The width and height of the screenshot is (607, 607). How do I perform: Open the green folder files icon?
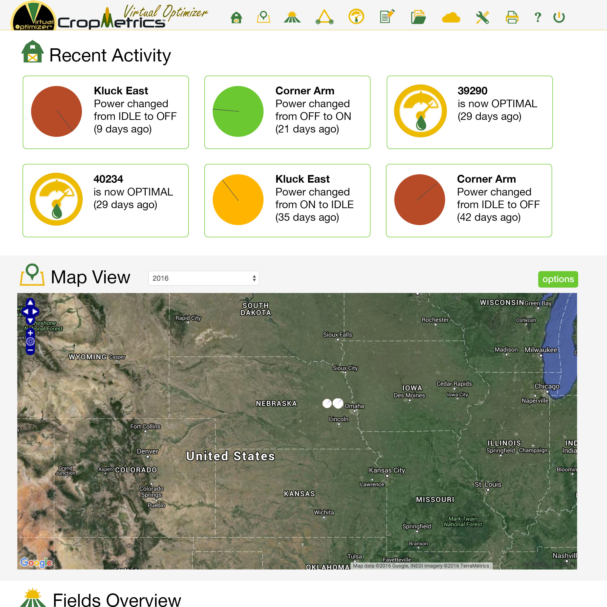(x=418, y=17)
